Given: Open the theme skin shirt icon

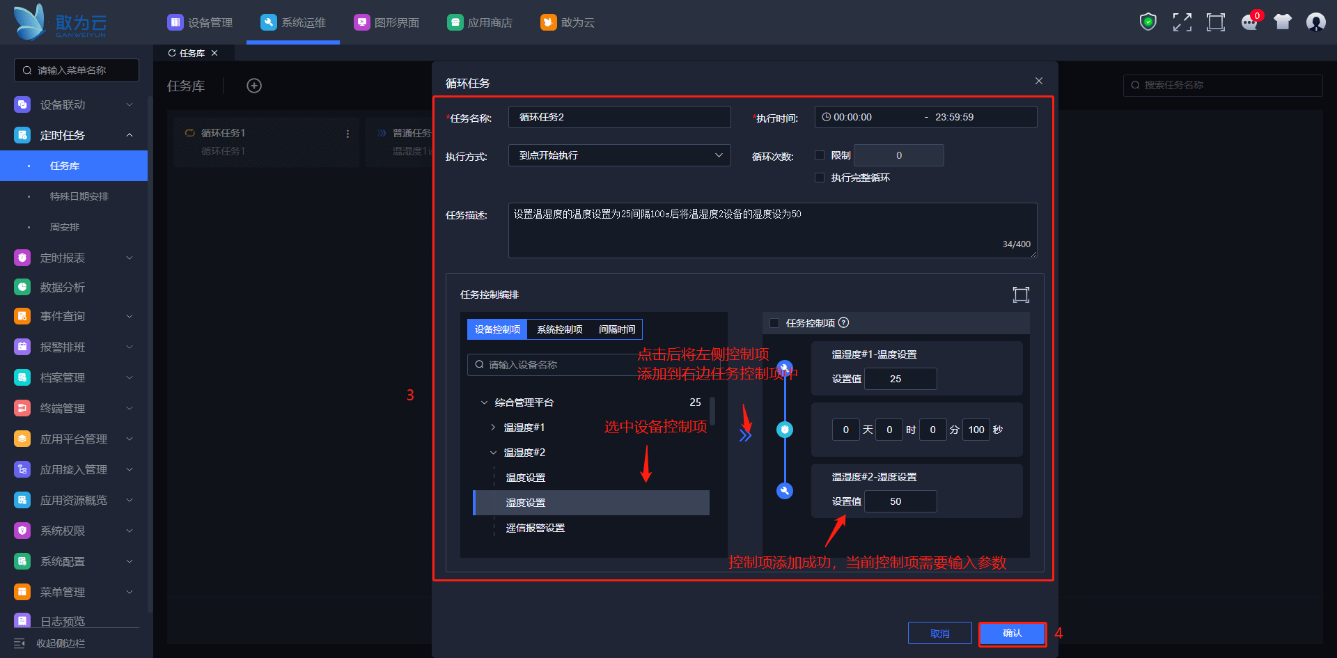Looking at the screenshot, I should coord(1282,22).
